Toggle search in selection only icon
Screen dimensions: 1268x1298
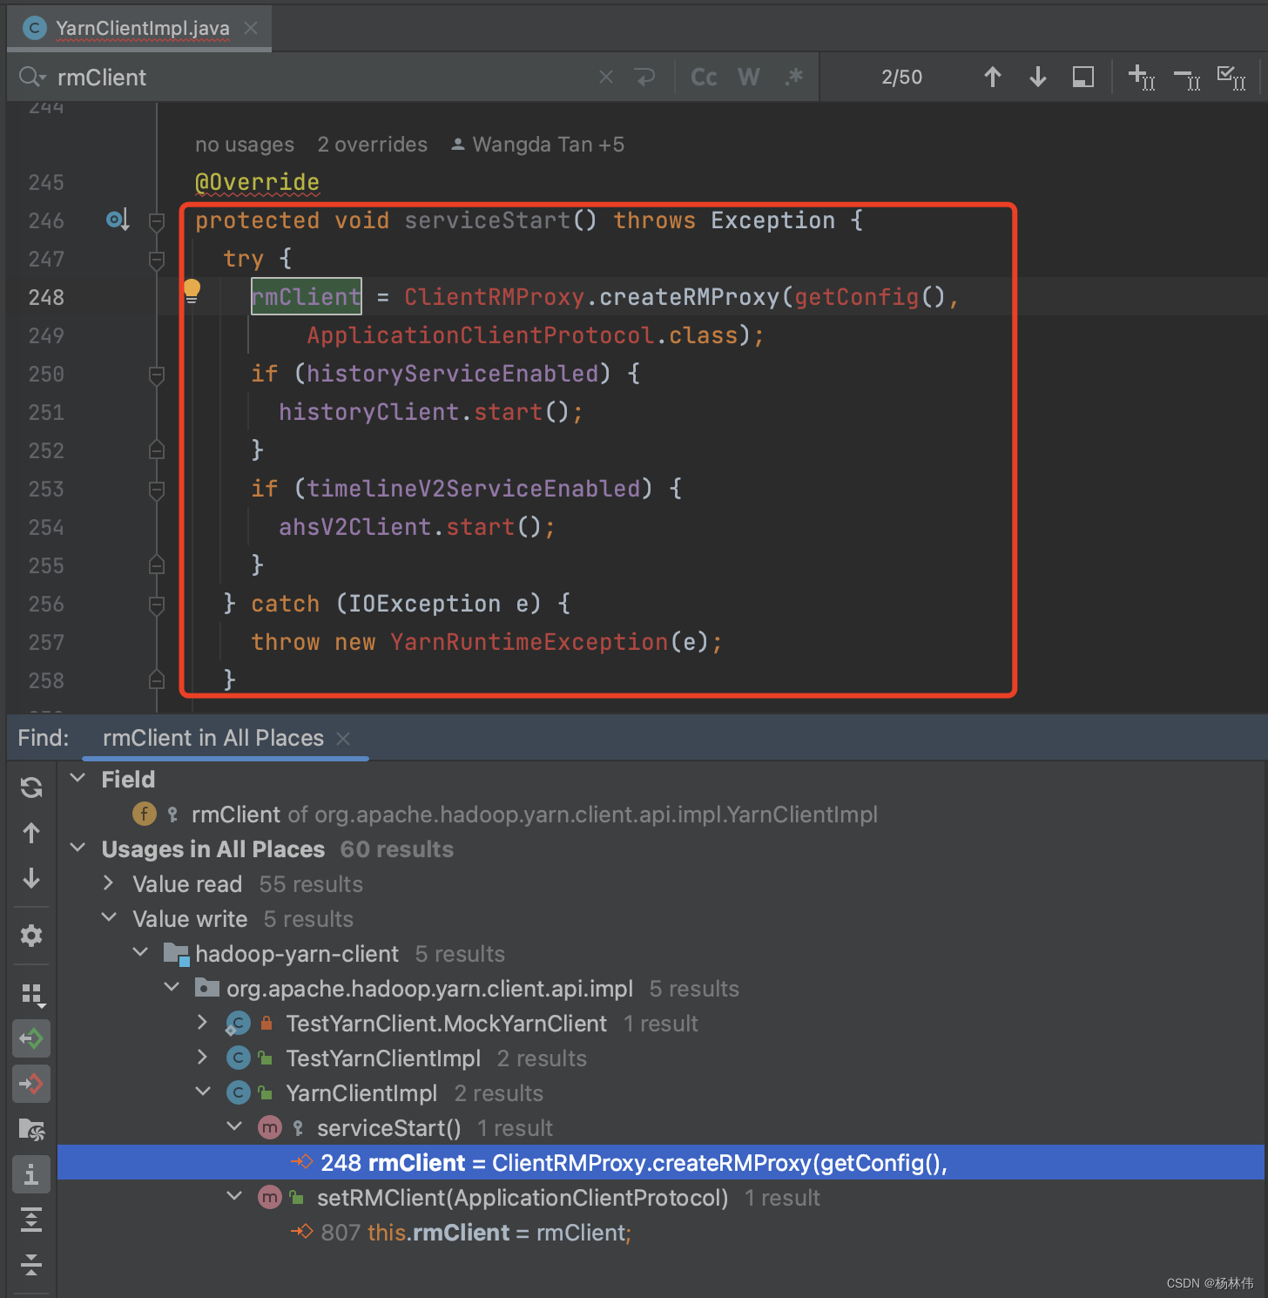[1083, 78]
